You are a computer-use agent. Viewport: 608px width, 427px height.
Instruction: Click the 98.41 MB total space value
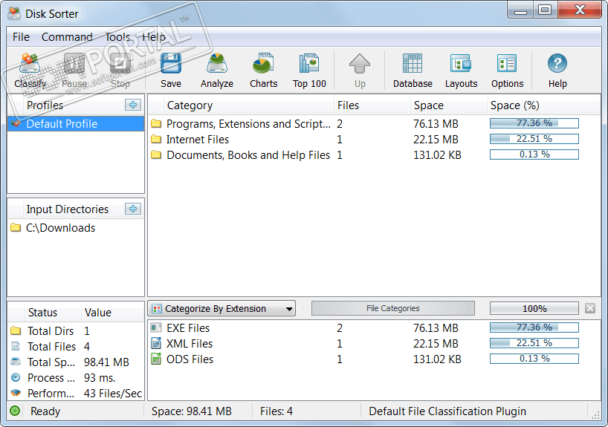coord(106,362)
